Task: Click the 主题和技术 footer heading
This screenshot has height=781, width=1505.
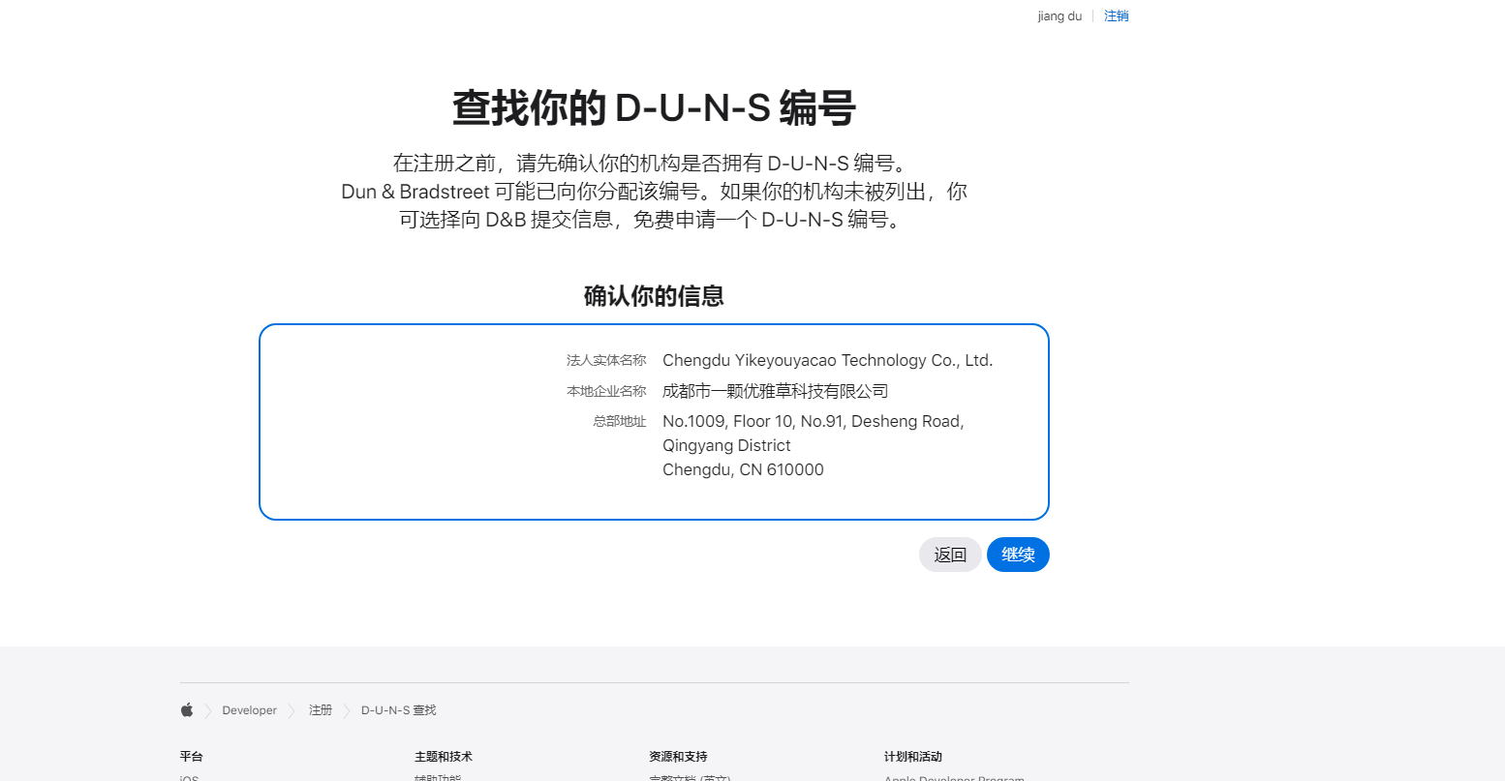Action: pyautogui.click(x=444, y=757)
